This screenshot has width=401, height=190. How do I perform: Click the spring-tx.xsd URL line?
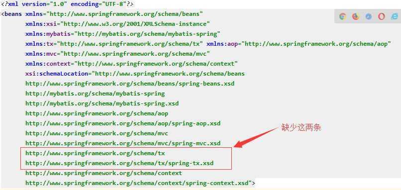(x=119, y=164)
